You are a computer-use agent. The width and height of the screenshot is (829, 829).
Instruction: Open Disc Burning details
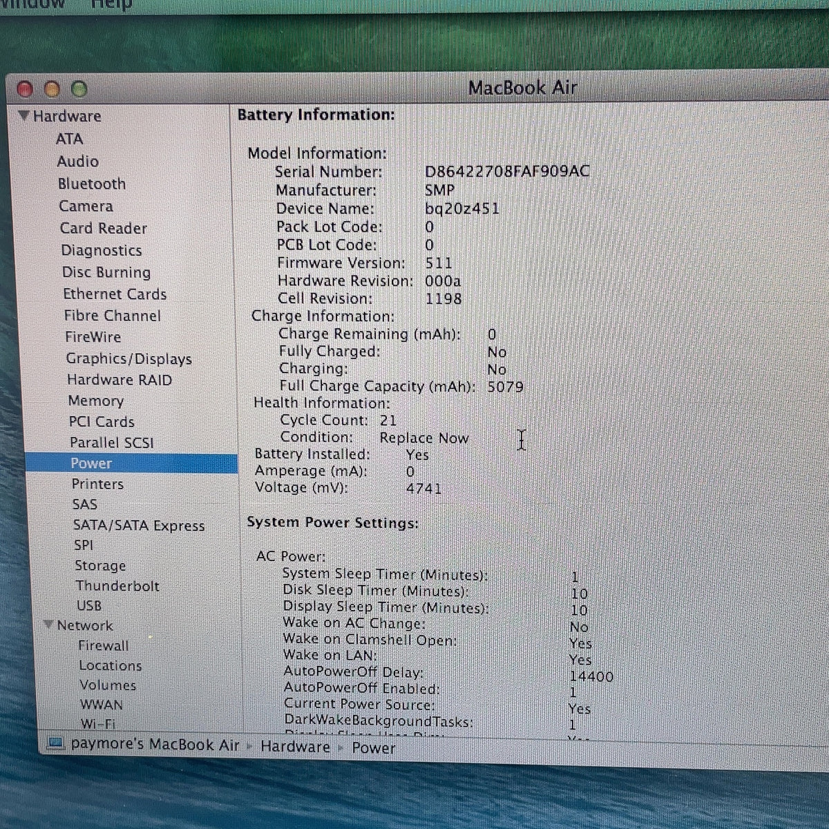click(106, 272)
